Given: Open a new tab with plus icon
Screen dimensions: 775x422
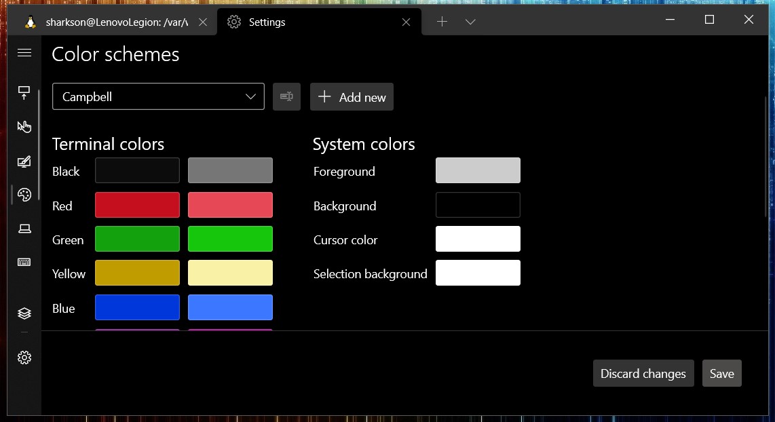Looking at the screenshot, I should click(x=442, y=22).
